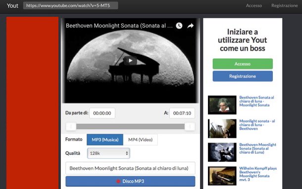The height and width of the screenshot is (189, 302).
Task: Click the green Accesso button
Action: 243,64
